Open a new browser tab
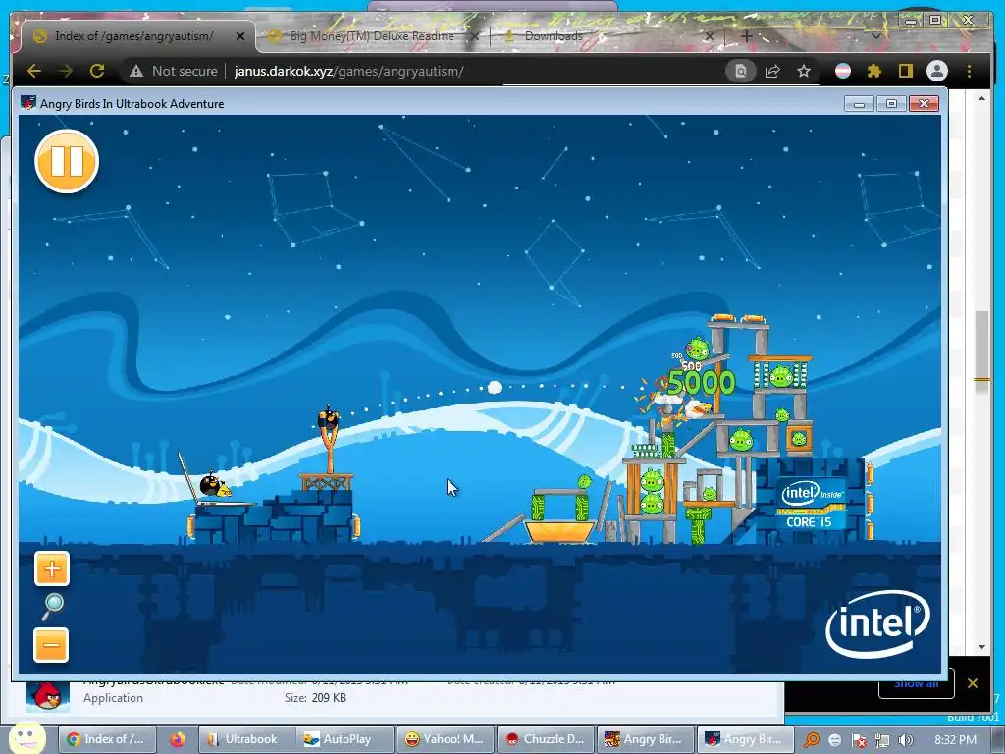This screenshot has height=754, width=1005. [x=747, y=36]
